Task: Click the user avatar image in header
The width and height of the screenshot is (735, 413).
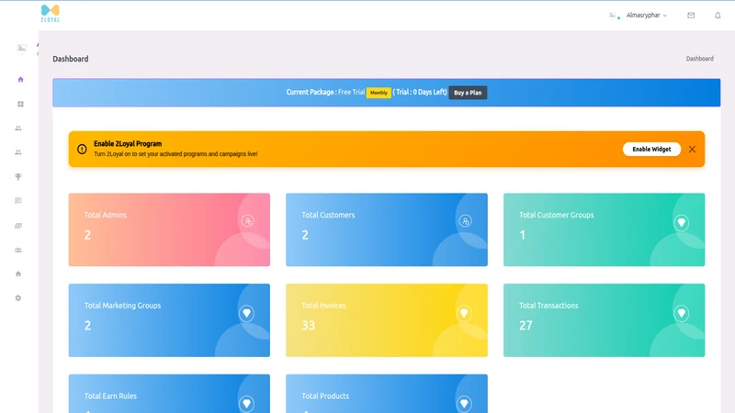Action: point(613,16)
